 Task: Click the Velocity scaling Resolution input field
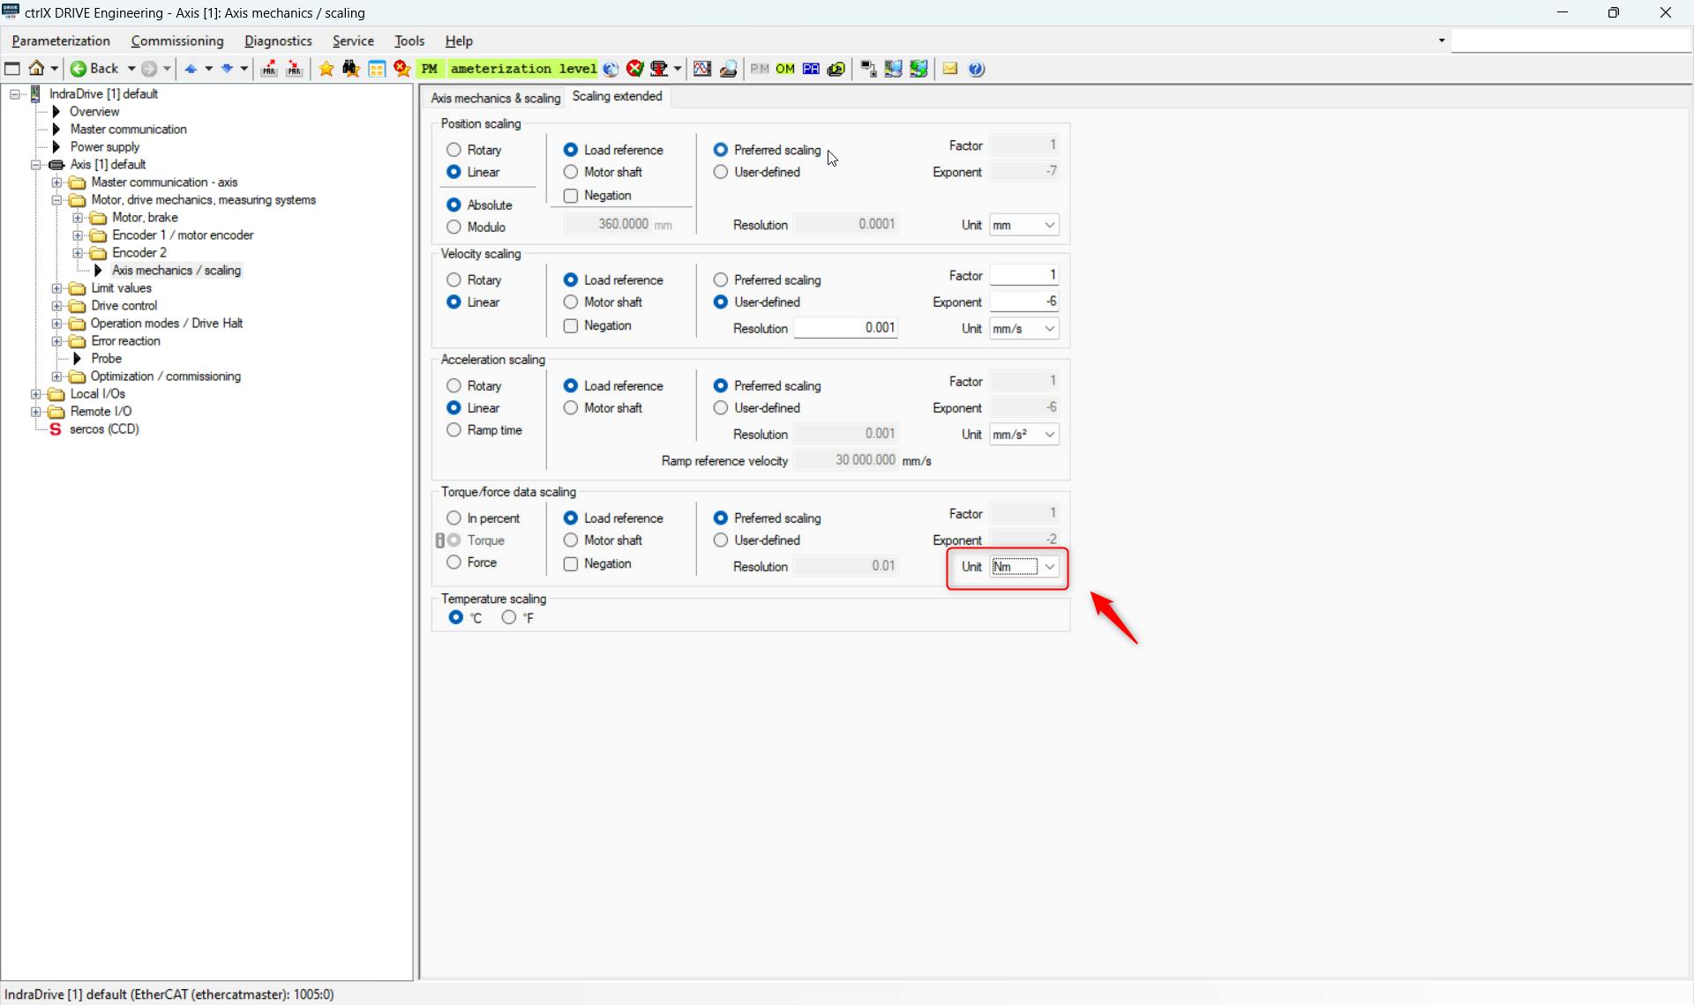click(x=845, y=328)
